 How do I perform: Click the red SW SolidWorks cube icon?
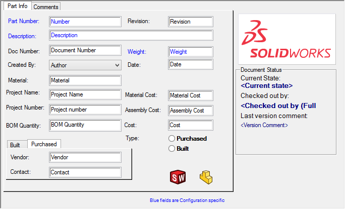click(178, 177)
